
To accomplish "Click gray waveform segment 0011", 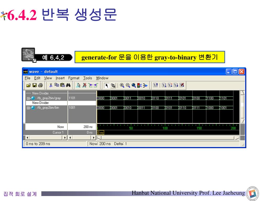I will coord(131,98).
